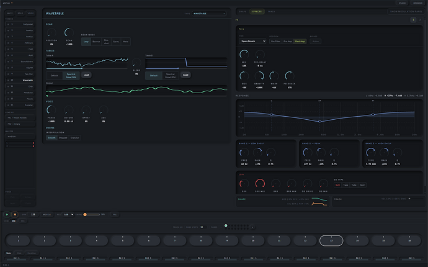
Task: Click the BPM field showing 120
Action: pos(33,214)
